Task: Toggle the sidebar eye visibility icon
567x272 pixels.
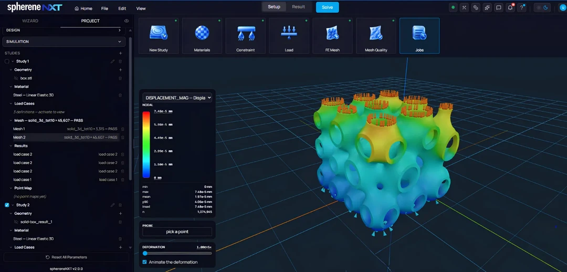Action: 127,21
